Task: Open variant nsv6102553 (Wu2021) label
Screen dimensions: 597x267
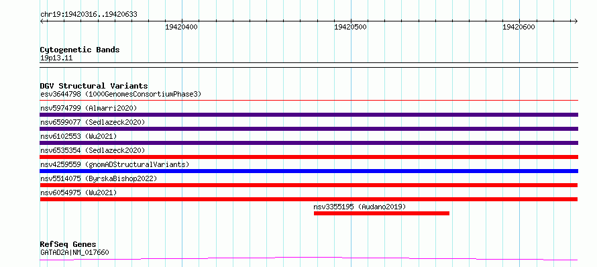Action: [78, 136]
